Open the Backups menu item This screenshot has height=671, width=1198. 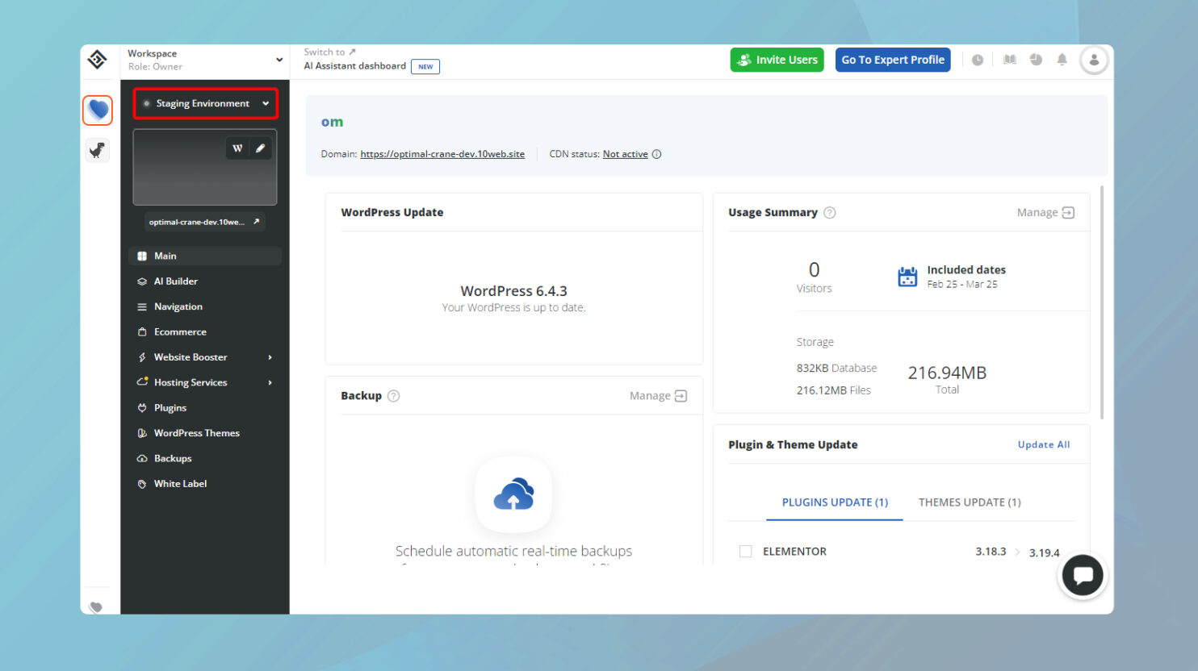coord(173,458)
